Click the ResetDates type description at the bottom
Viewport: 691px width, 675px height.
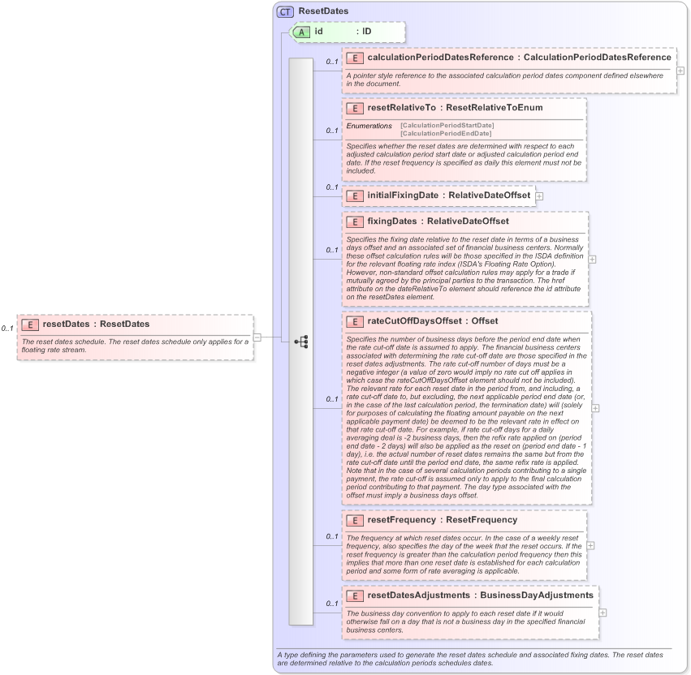(470, 659)
